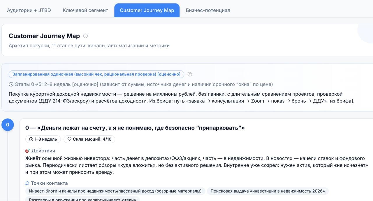The height and width of the screenshot is (201, 373).
Task: Click the Точки контакта section label
Action: [49, 183]
